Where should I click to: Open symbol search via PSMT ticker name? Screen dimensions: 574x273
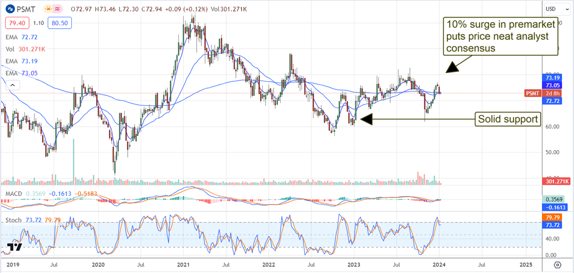coord(27,9)
